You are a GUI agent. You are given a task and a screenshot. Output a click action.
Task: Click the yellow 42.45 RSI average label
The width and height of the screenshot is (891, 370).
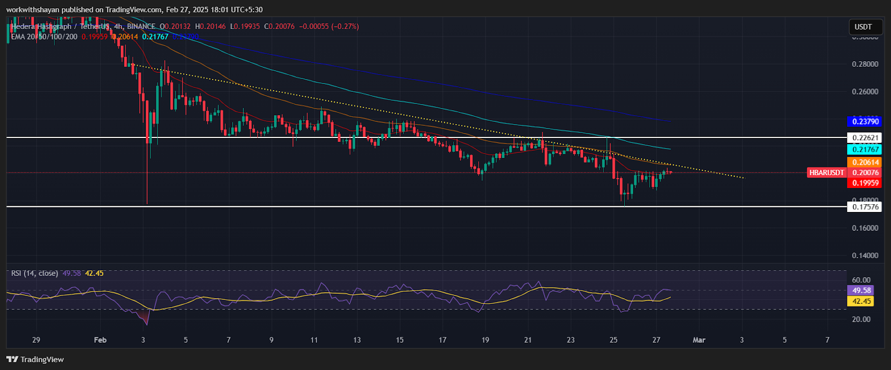click(x=861, y=301)
